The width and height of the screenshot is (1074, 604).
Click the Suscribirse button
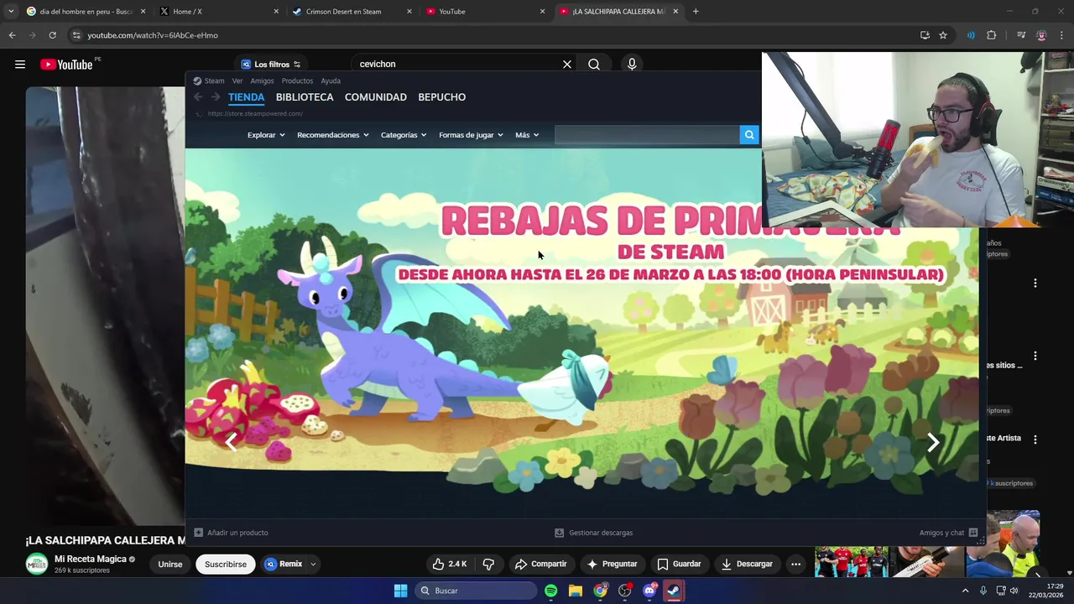pos(226,565)
